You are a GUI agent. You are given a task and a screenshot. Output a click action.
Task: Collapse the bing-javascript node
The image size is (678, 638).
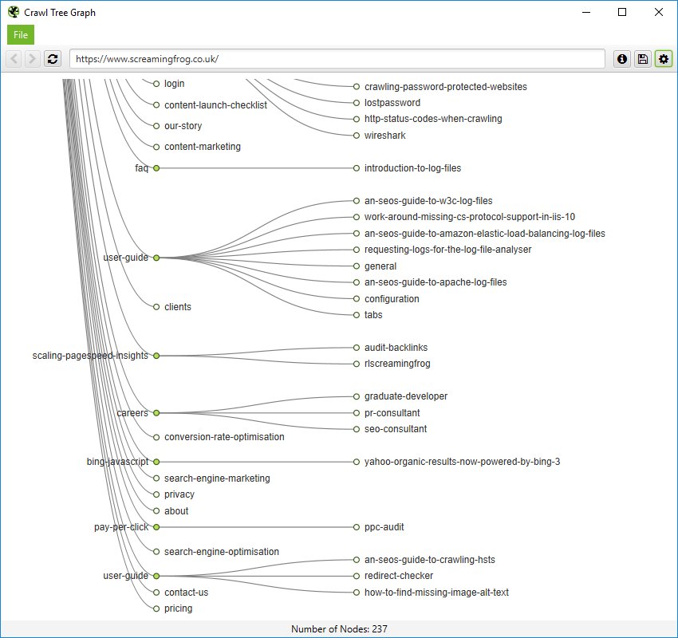click(156, 461)
